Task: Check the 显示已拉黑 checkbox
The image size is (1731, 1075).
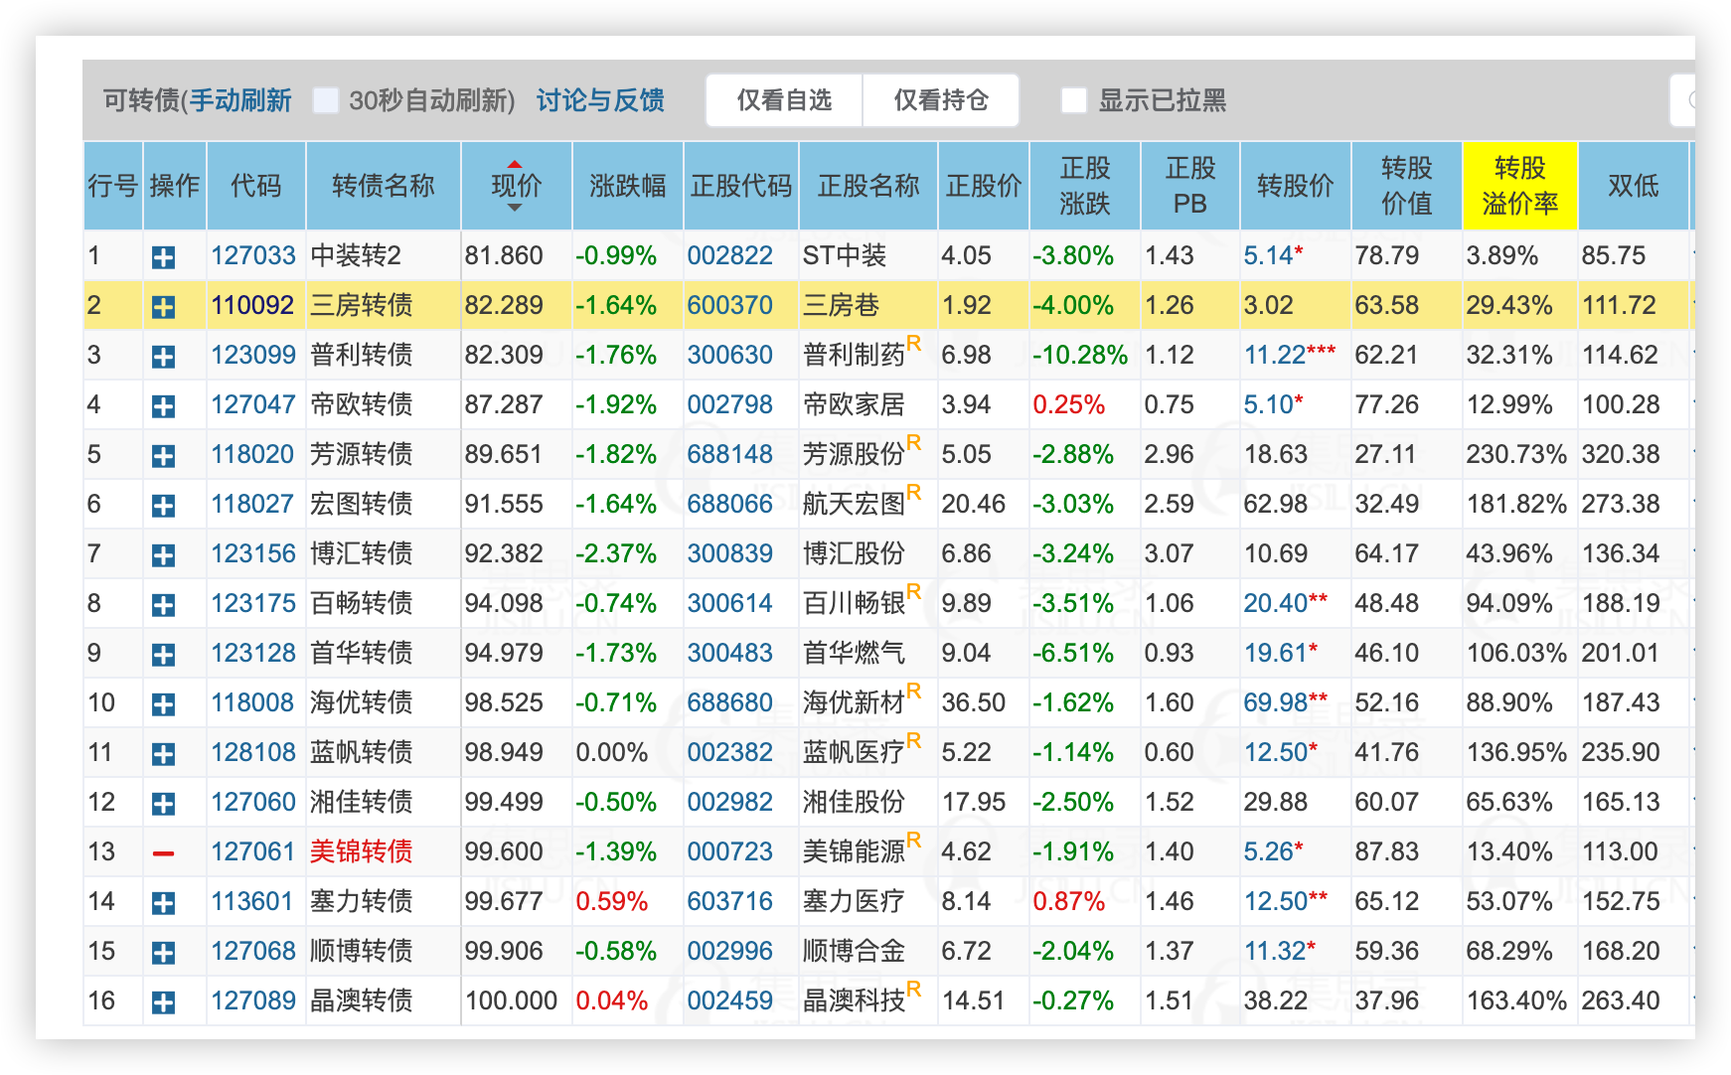Action: [1073, 100]
